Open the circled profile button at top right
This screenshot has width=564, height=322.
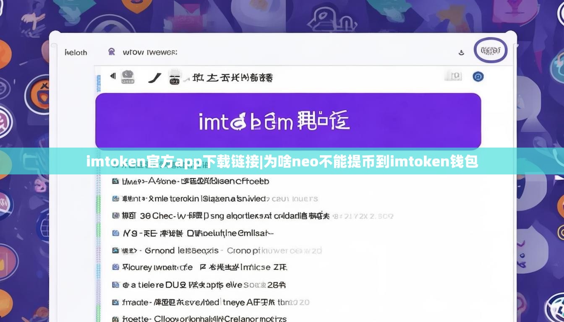click(490, 51)
